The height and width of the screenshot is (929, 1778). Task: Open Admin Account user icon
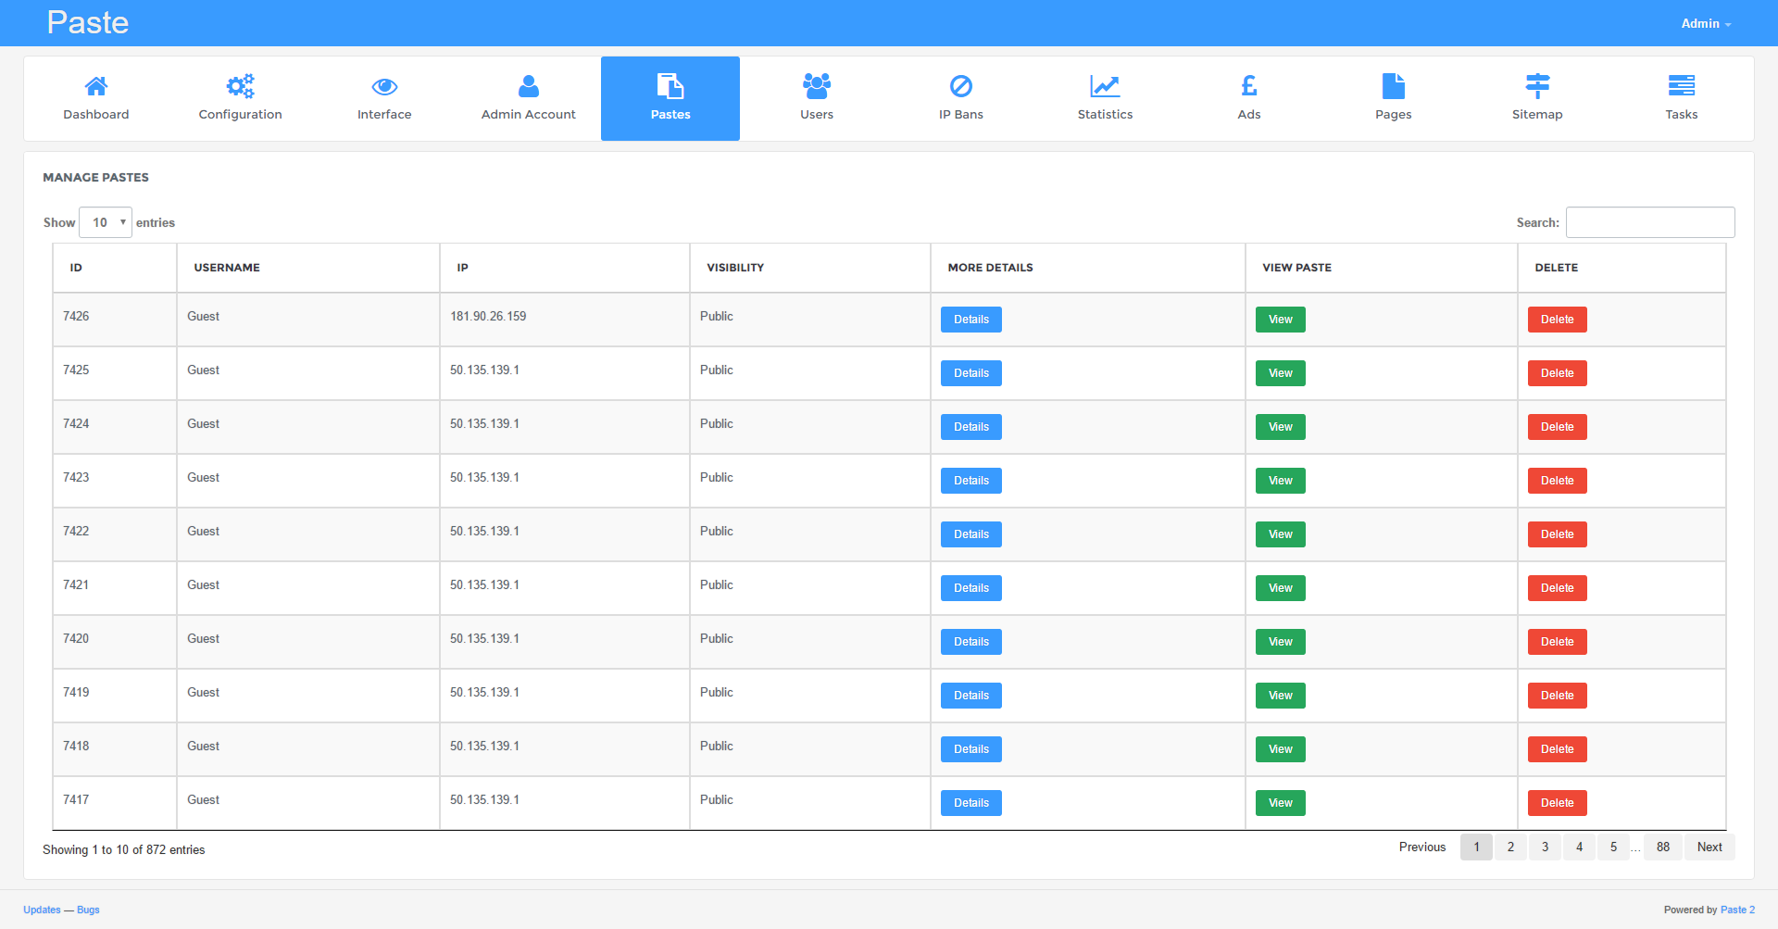(528, 86)
